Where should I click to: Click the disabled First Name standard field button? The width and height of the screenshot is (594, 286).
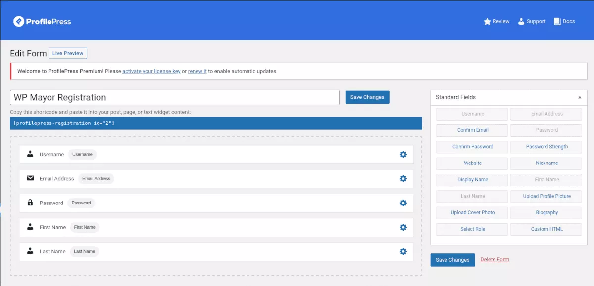[x=546, y=180]
